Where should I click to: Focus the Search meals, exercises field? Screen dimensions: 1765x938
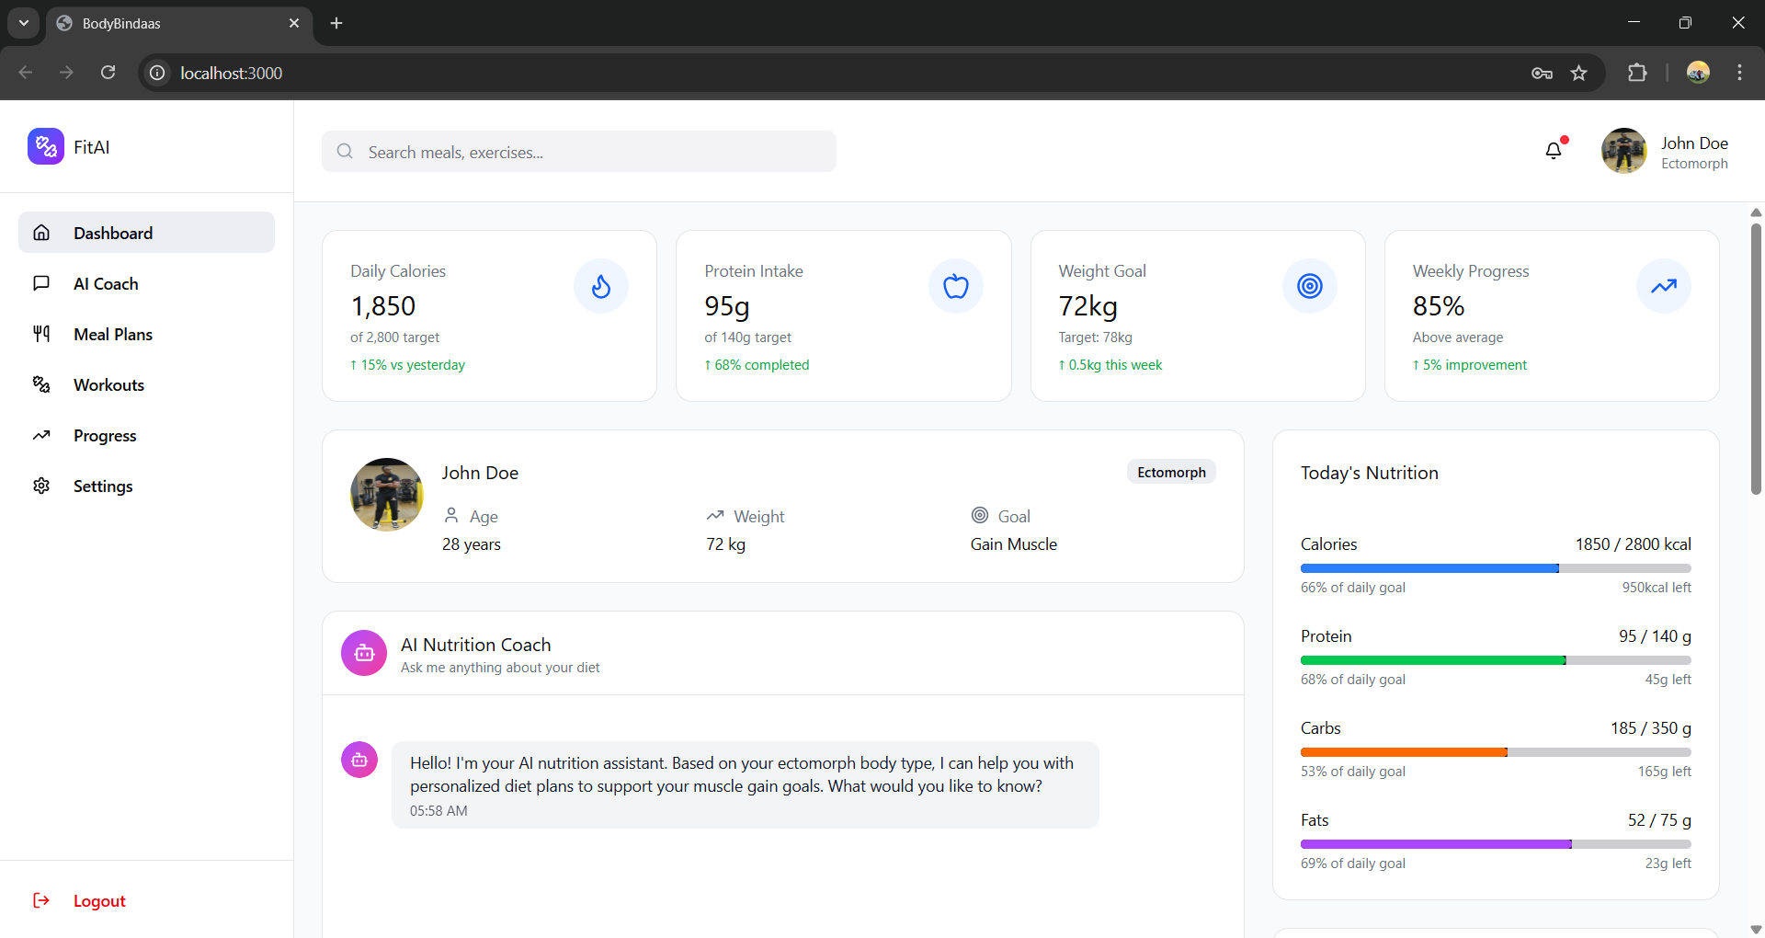point(579,152)
